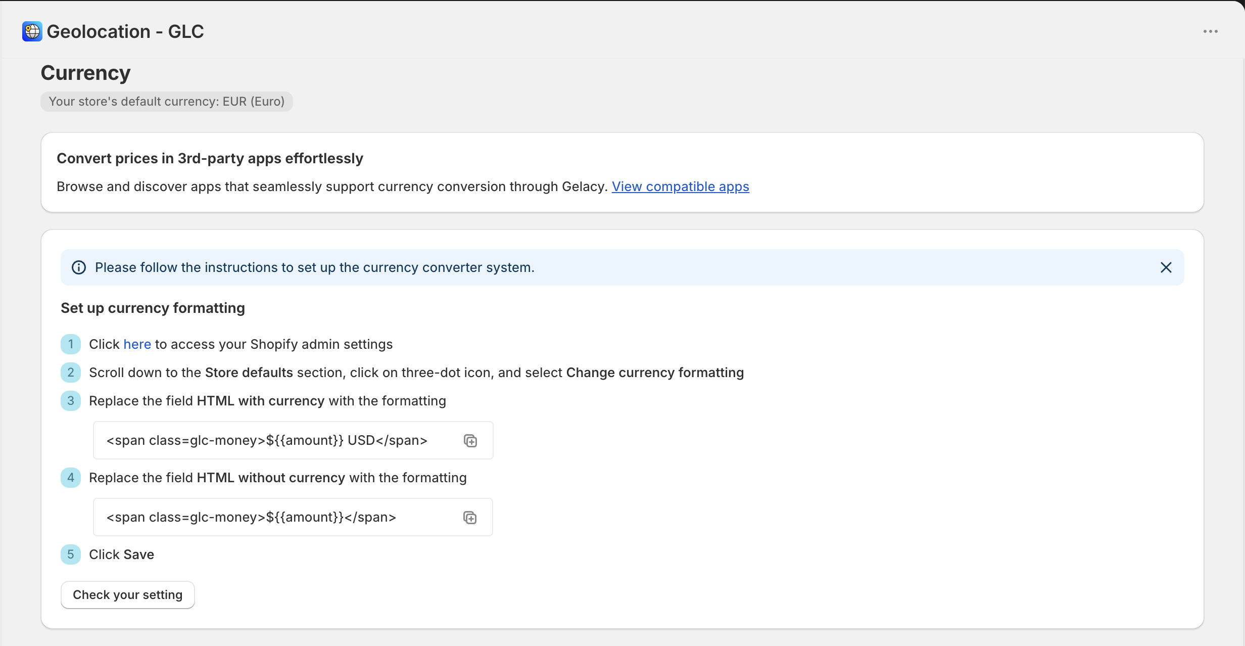The width and height of the screenshot is (1245, 646).
Task: Click the 'Set up currency formatting' heading
Action: (x=153, y=308)
